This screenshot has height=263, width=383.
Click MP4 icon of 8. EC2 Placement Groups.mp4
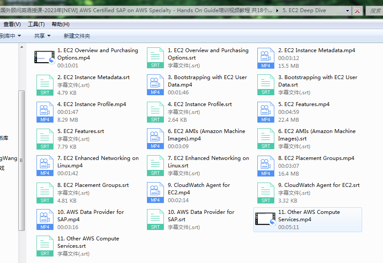coord(266,166)
